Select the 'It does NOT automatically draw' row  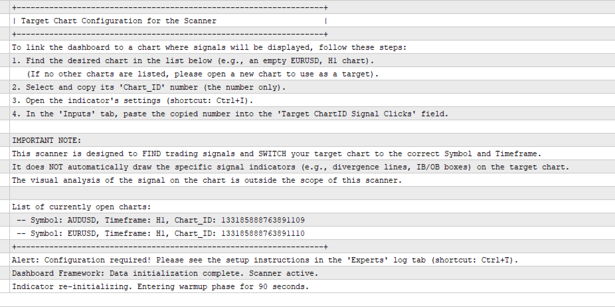point(312,167)
